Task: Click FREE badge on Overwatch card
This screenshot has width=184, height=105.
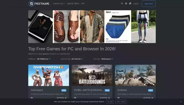Action: click(x=64, y=90)
